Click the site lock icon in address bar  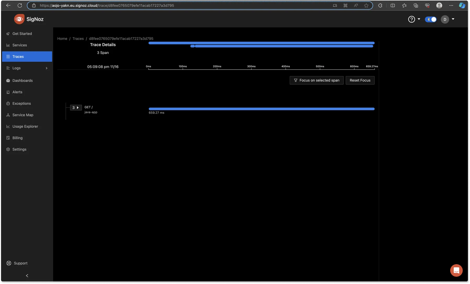tap(34, 5)
